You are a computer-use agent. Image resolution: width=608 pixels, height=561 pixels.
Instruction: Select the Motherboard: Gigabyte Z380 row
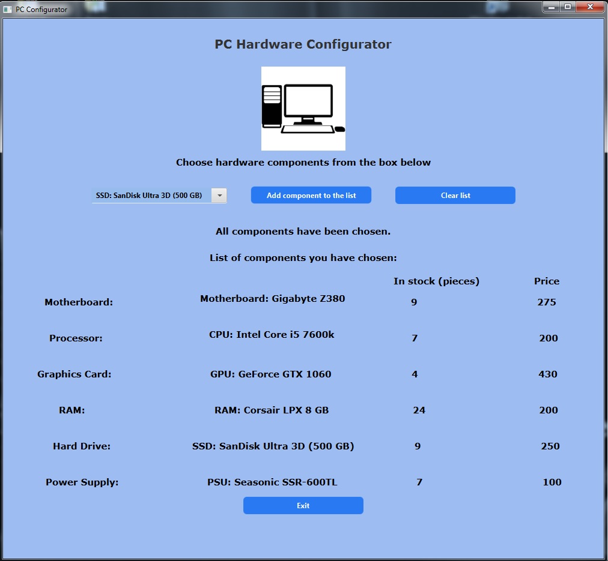(272, 298)
